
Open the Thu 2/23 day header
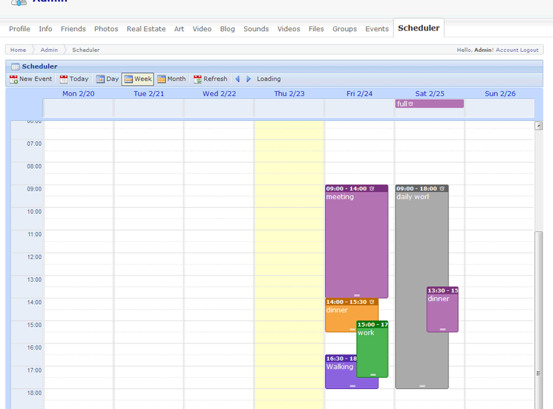click(x=289, y=94)
